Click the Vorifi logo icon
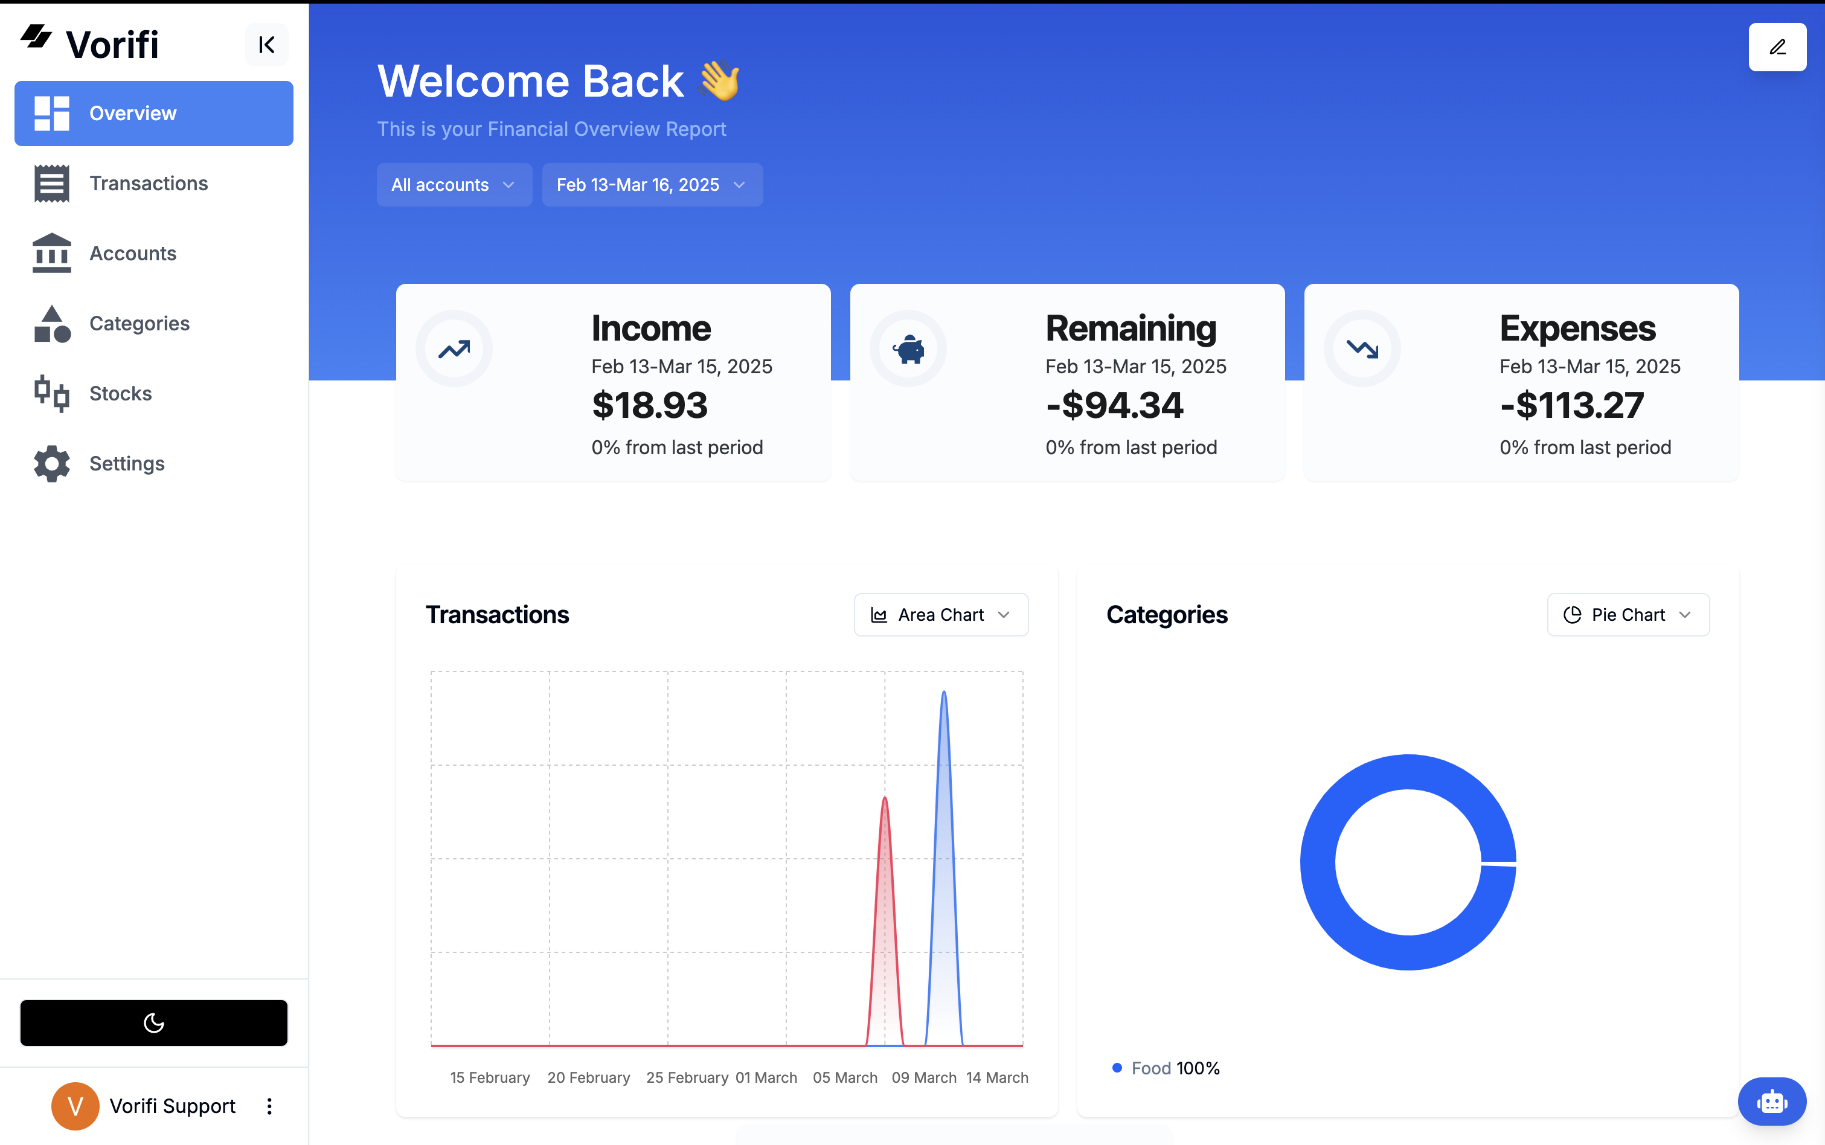The width and height of the screenshot is (1825, 1145). 36,36
